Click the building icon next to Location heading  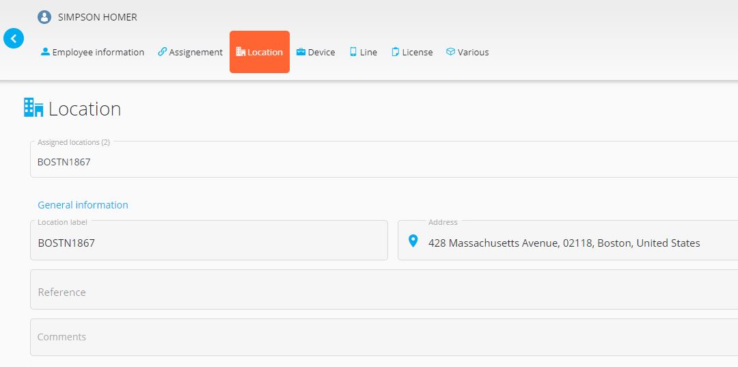click(x=33, y=108)
